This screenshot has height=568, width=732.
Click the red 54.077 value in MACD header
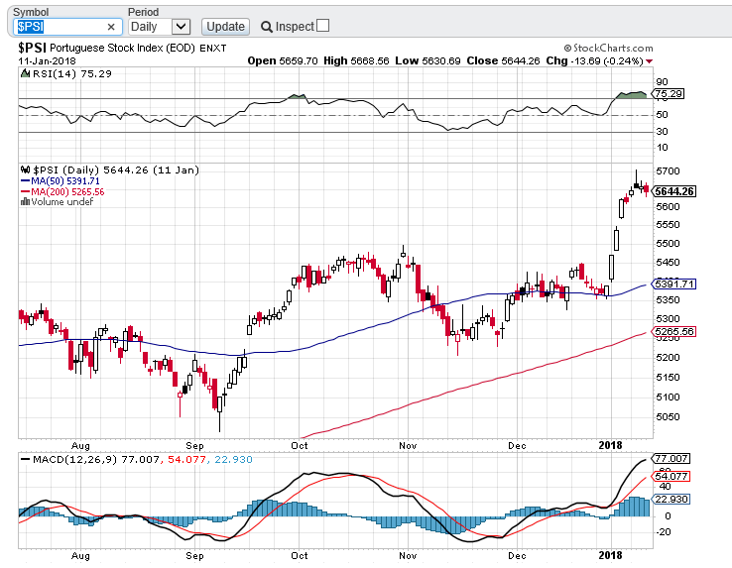tap(186, 460)
